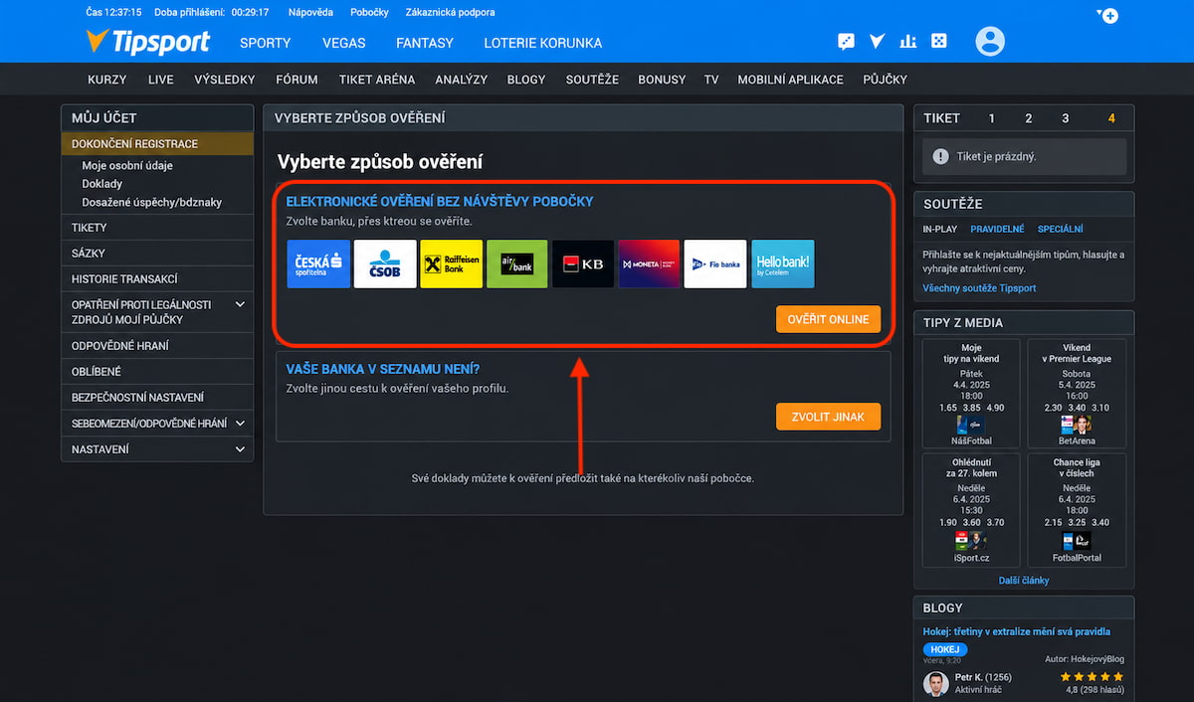Select the ČSOB bank logo
The image size is (1194, 702).
(385, 263)
